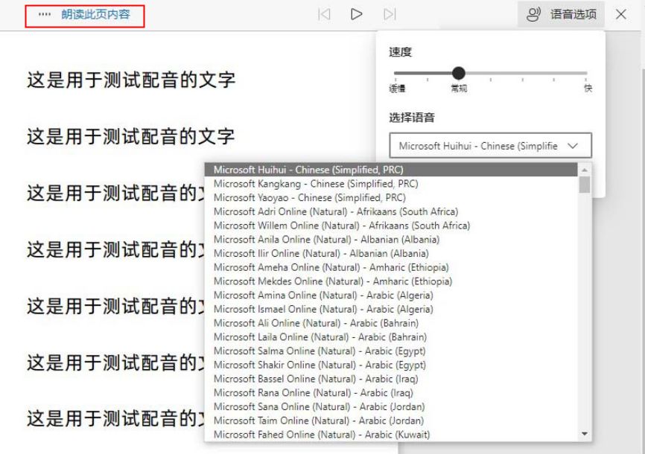This screenshot has width=645, height=454.
Task: Choose Microsoft Rana Arabic (Iraq) voice
Action: 391,393
